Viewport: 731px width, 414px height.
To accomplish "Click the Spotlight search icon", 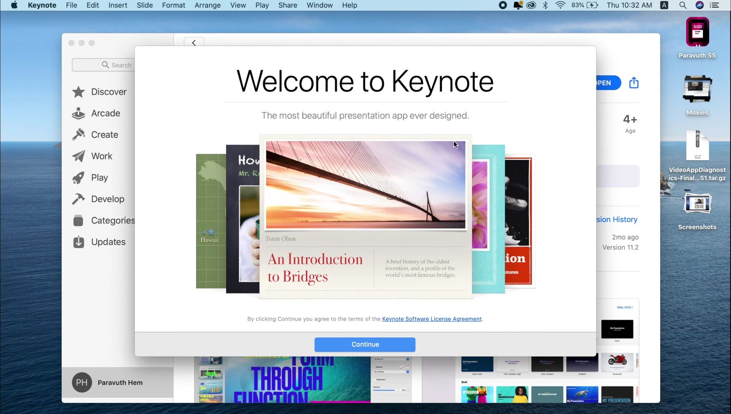I will 683,5.
